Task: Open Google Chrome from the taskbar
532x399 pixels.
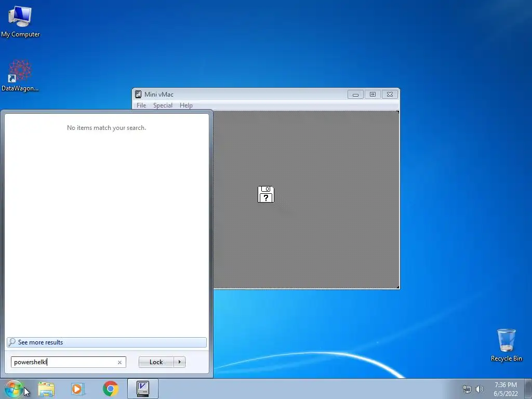Action: [111, 389]
